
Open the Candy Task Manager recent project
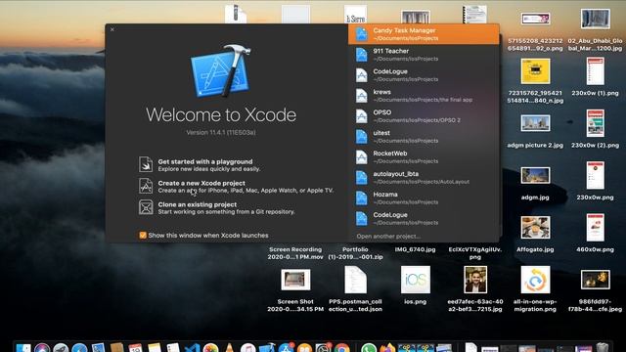pos(424,34)
